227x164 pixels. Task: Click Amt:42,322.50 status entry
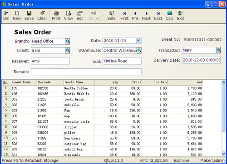click(x=153, y=160)
